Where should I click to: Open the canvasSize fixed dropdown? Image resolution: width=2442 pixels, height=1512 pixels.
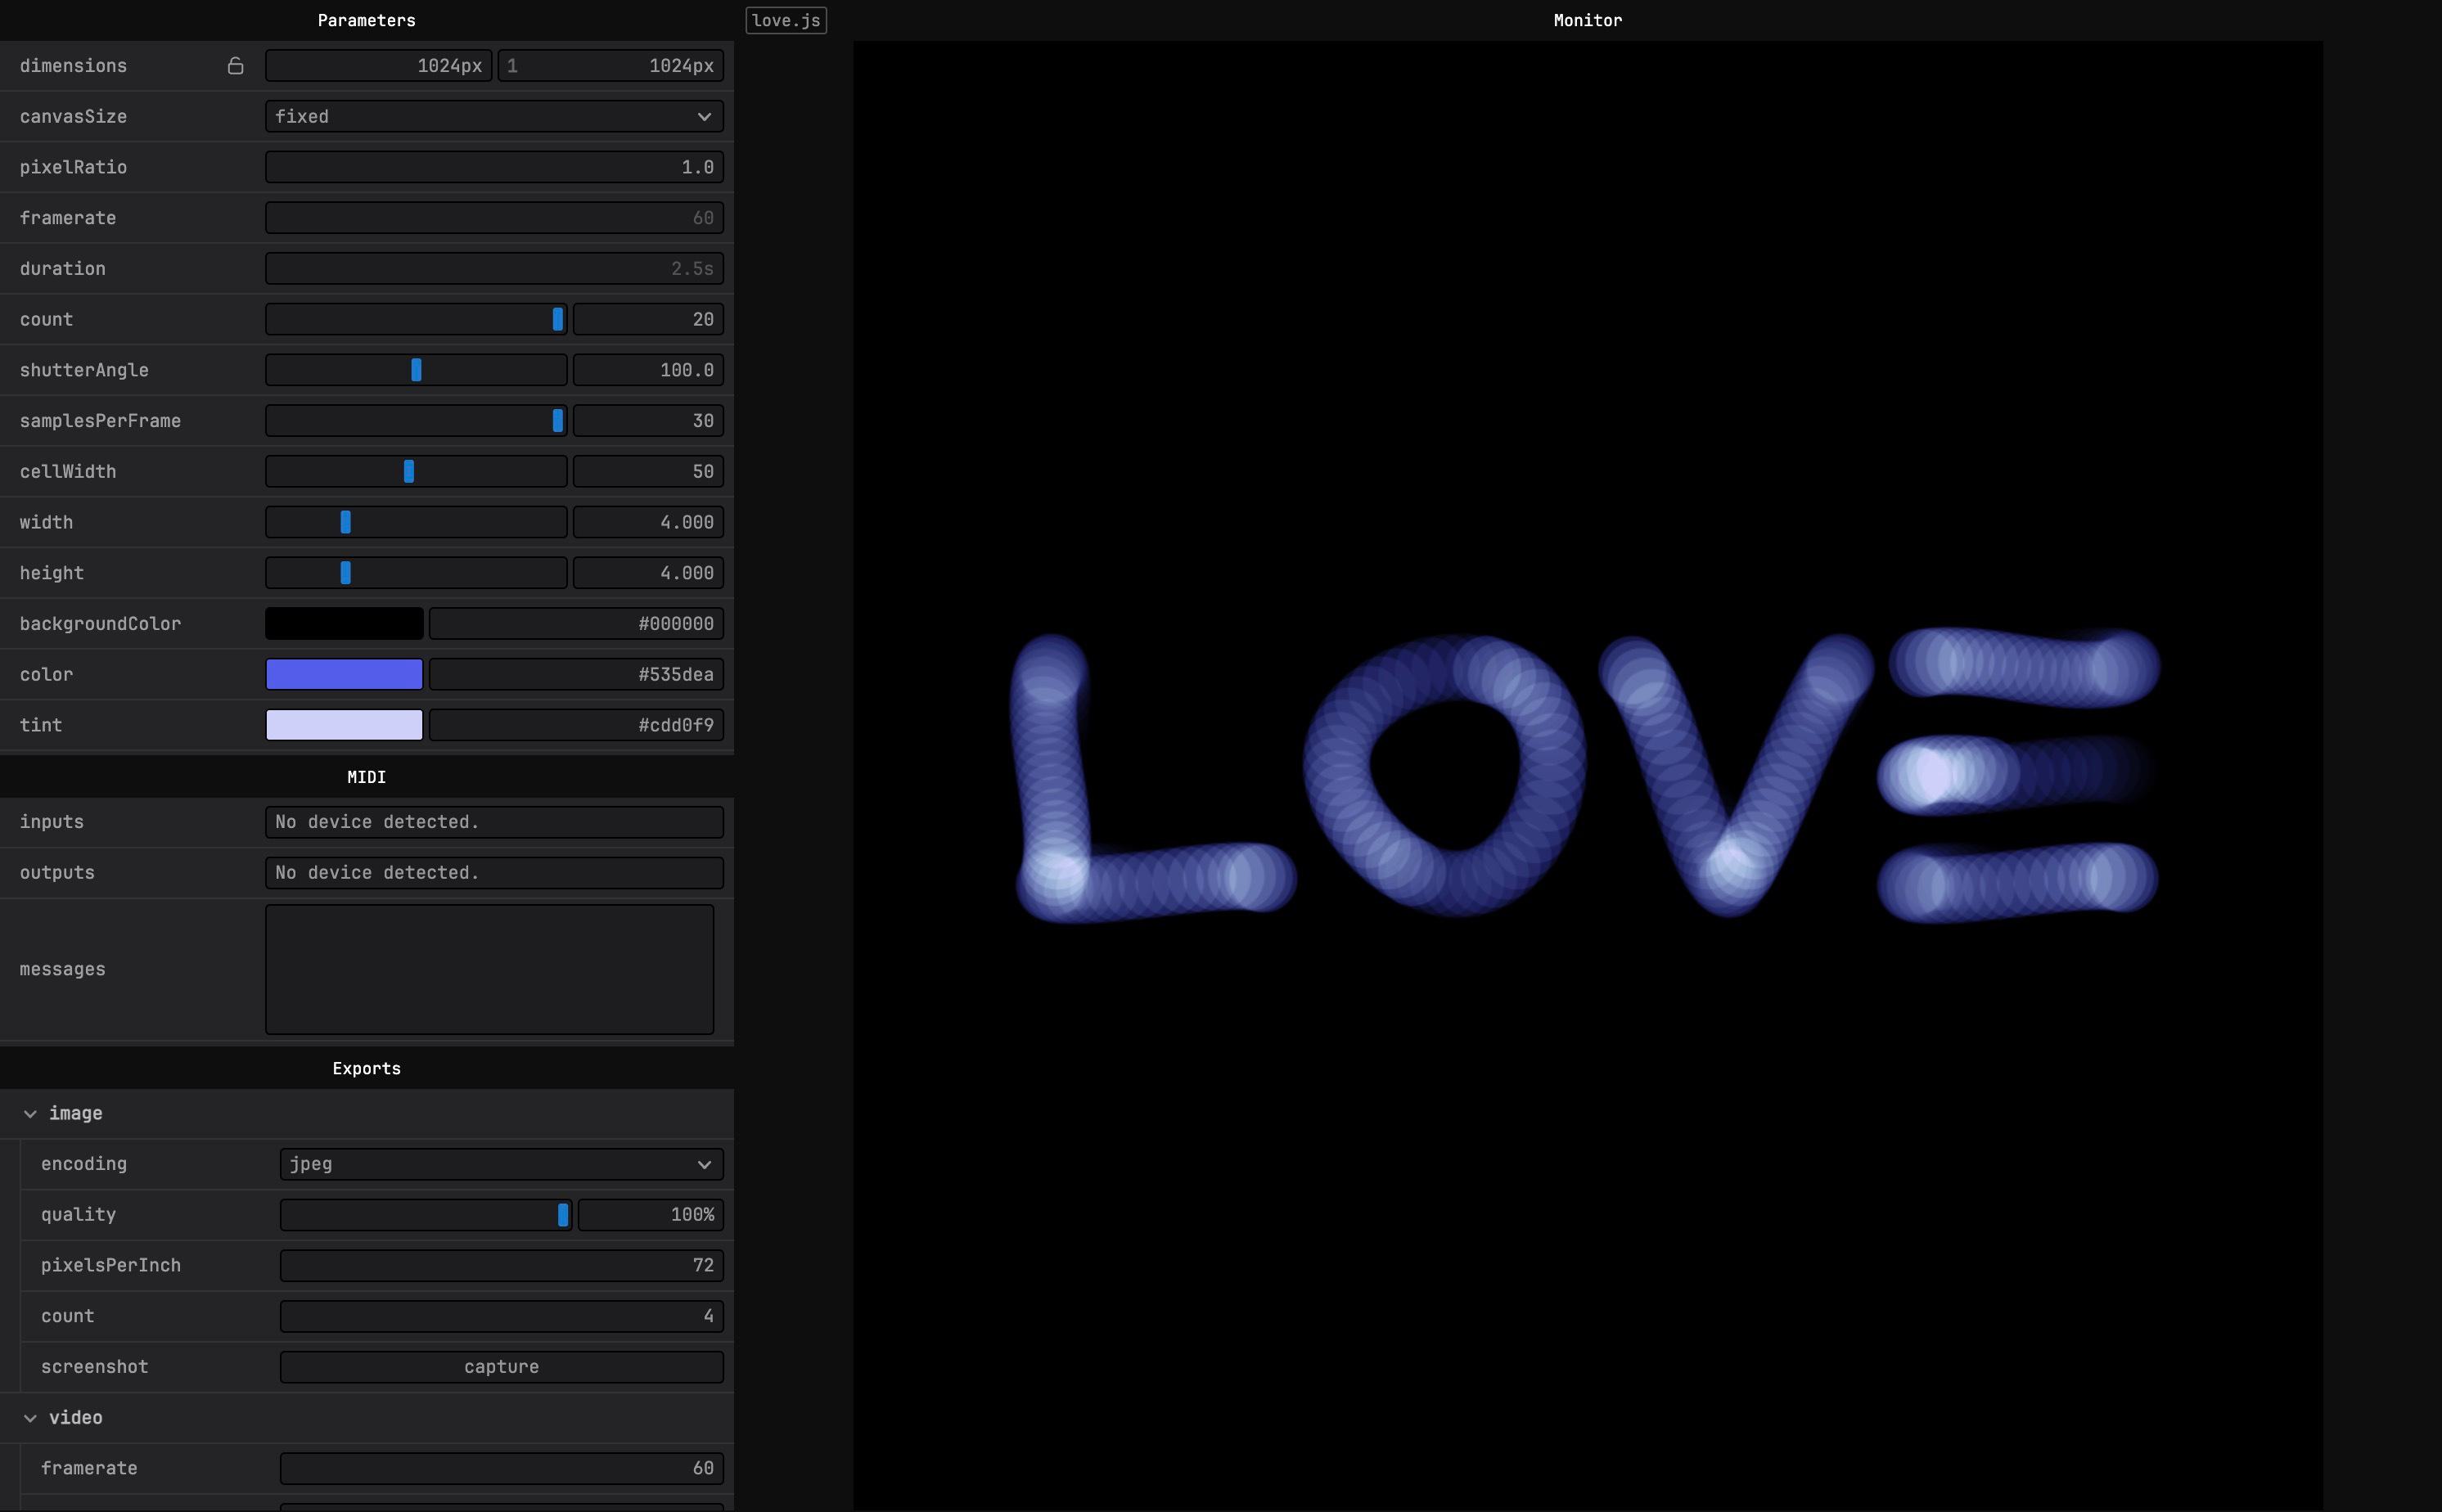click(494, 117)
